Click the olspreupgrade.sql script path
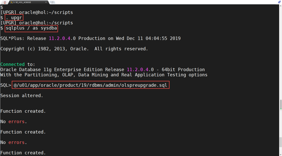The width and height of the screenshot is (282, 156). tap(90, 85)
